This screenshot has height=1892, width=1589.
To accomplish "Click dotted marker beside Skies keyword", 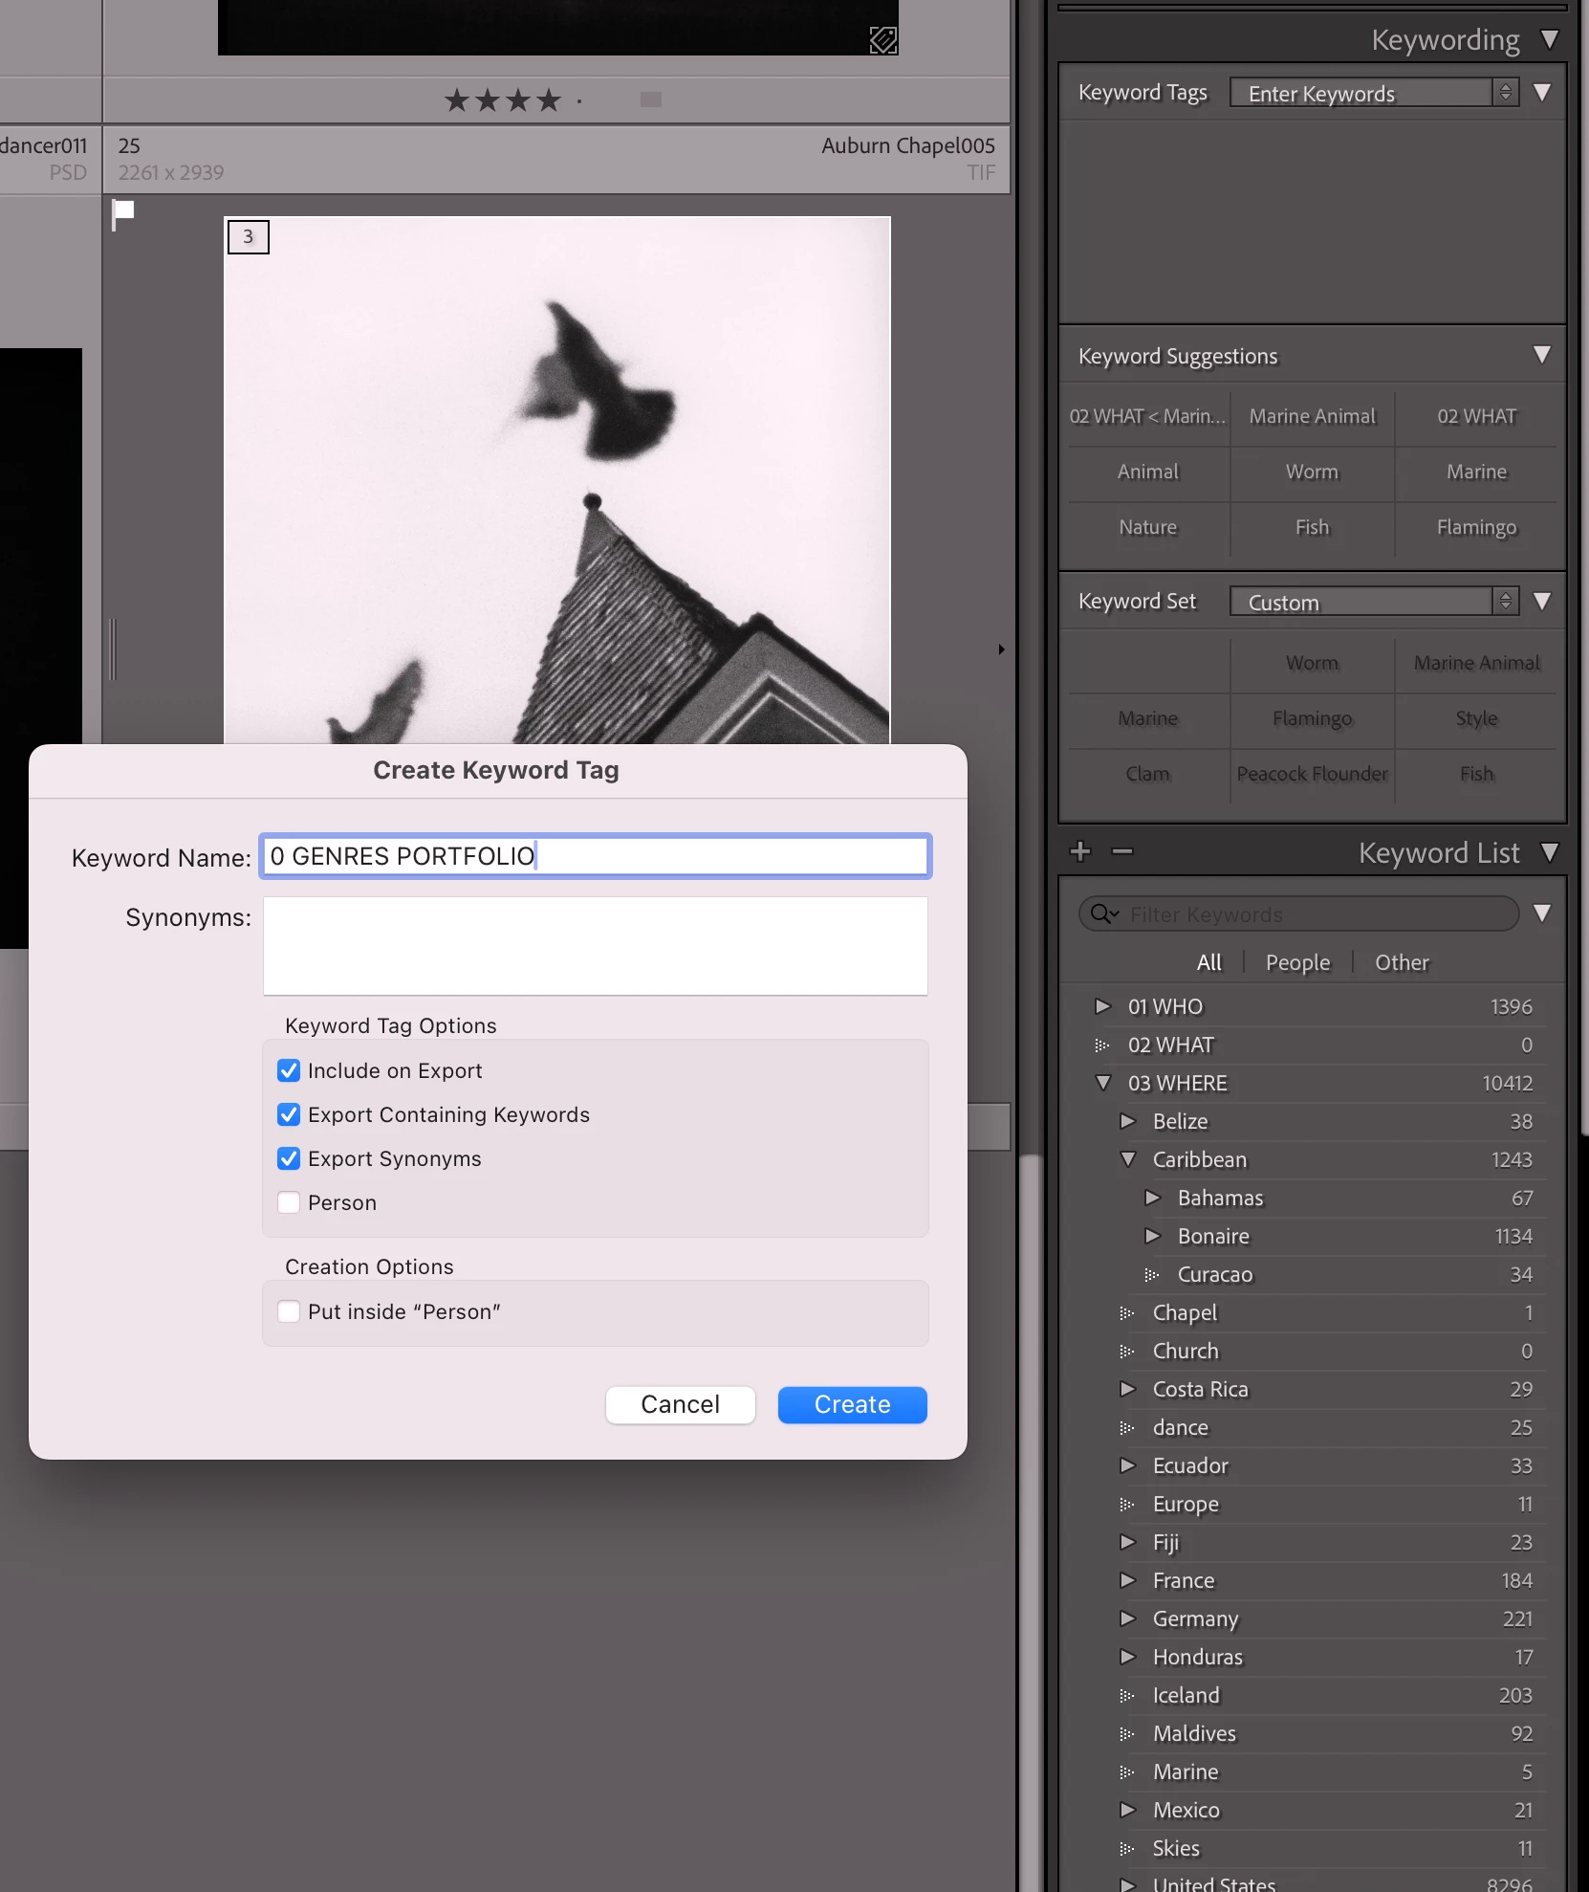I will pos(1127,1849).
